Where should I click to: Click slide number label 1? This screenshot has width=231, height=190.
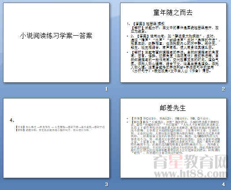pyautogui.click(x=106, y=89)
